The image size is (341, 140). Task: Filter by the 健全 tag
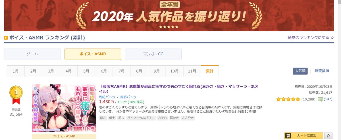pyautogui.click(x=112, y=118)
